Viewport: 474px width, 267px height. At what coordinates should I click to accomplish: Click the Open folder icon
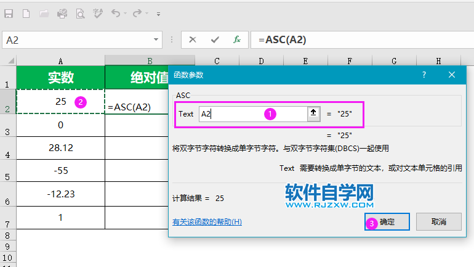pos(44,13)
